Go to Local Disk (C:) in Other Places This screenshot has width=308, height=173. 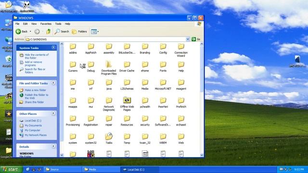[x=33, y=121]
